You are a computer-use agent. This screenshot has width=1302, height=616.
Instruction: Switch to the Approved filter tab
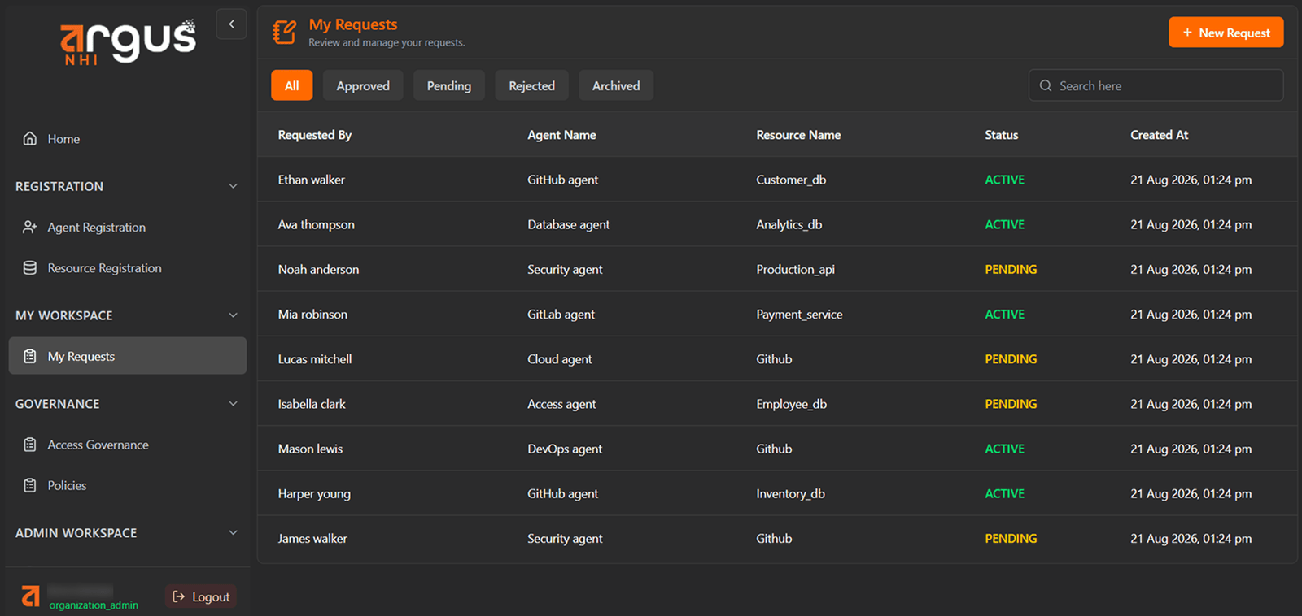363,85
